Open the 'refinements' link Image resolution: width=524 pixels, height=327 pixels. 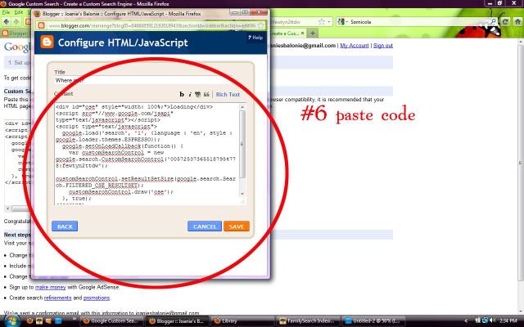[x=58, y=298]
